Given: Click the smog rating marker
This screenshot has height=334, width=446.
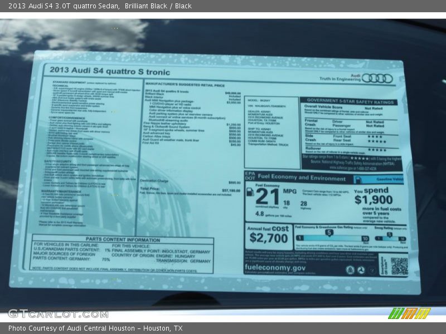Looking at the screenshot, I should pos(389,234).
